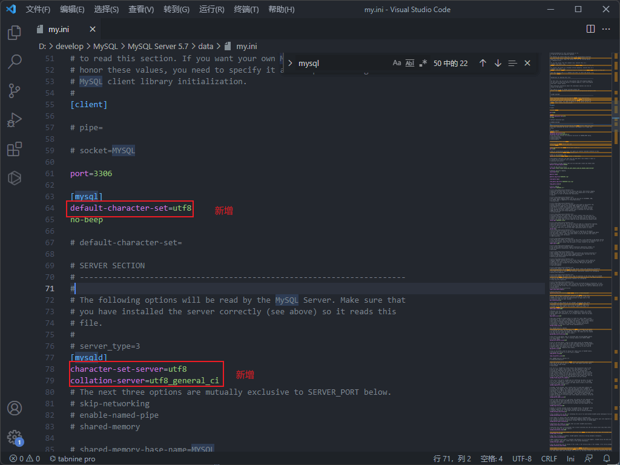The width and height of the screenshot is (620, 465).
Task: Open notifications bell in status bar
Action: pyautogui.click(x=607, y=459)
